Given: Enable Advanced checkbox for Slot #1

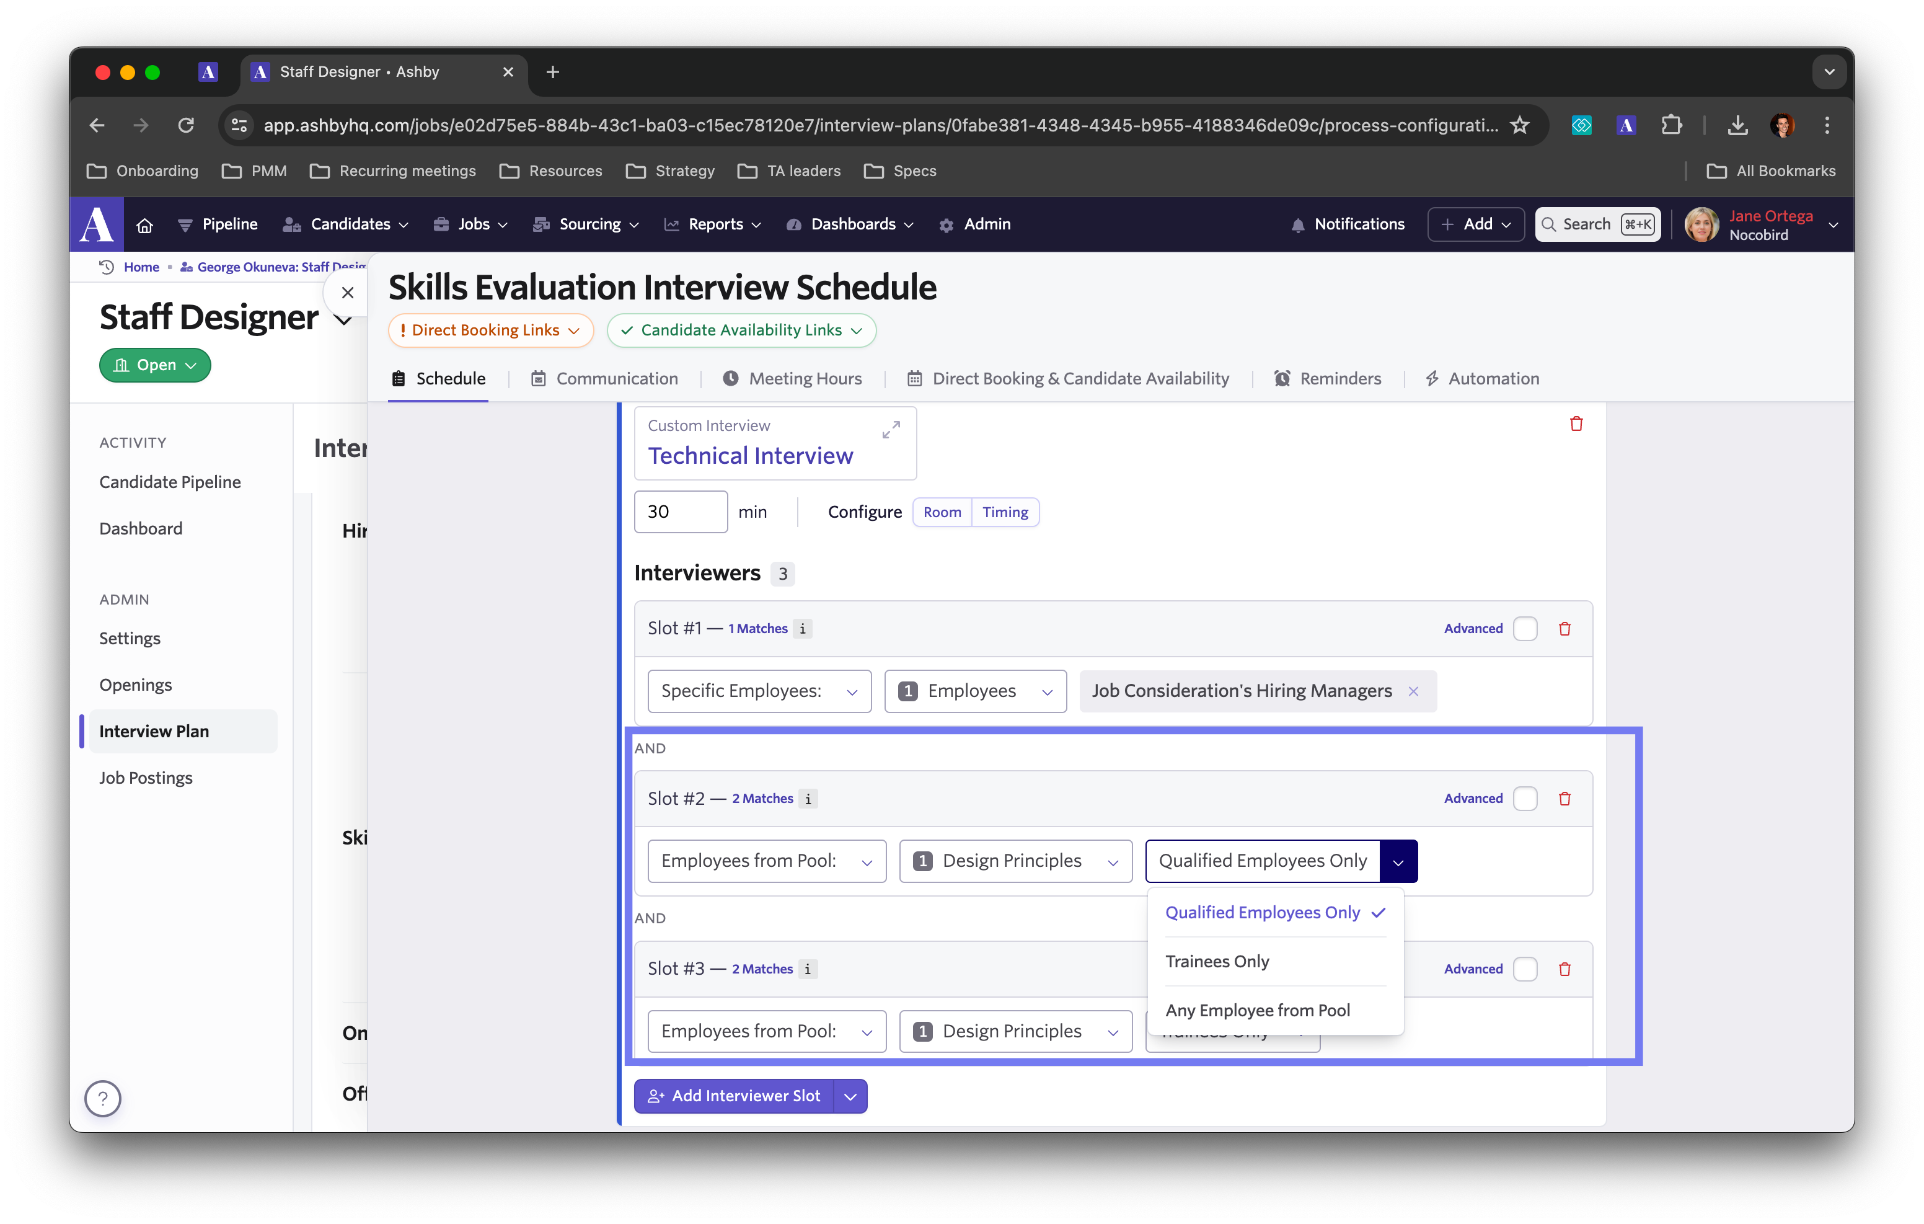Looking at the screenshot, I should (1524, 628).
